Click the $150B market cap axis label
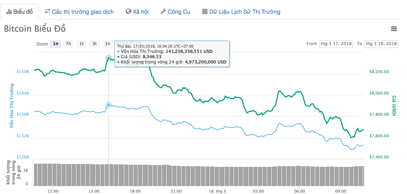This screenshot has width=407, height=194. coord(23,72)
